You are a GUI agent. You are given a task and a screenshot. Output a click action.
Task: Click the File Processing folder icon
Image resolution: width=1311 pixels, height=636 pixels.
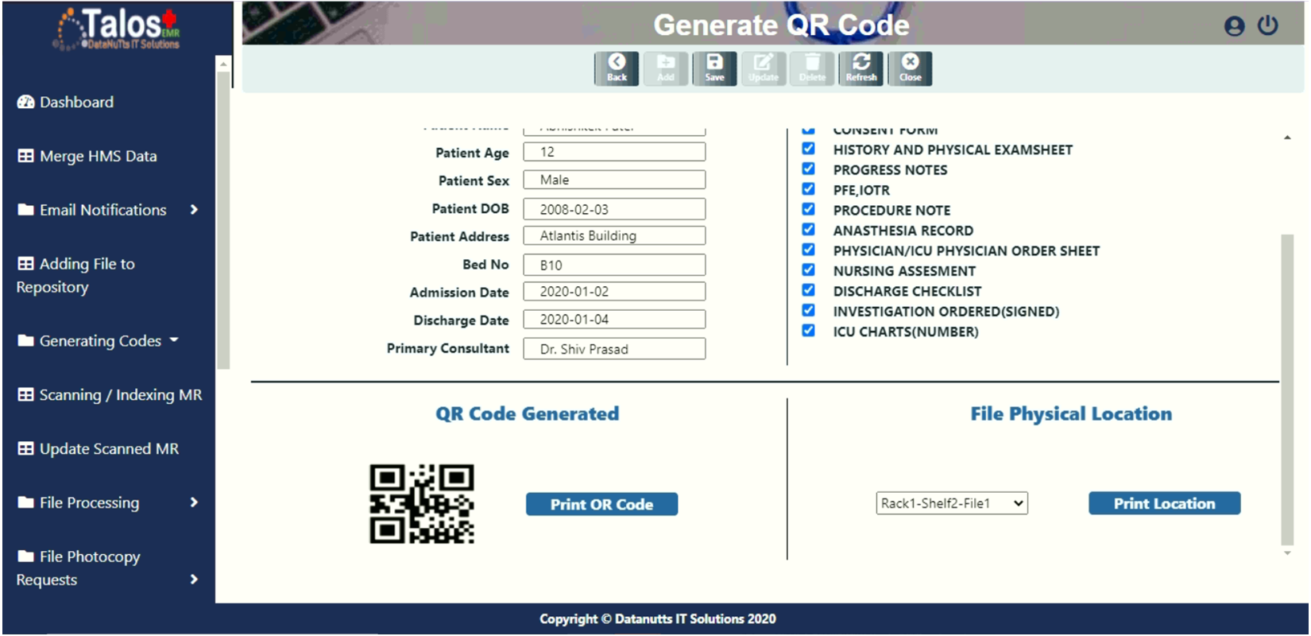pos(25,502)
